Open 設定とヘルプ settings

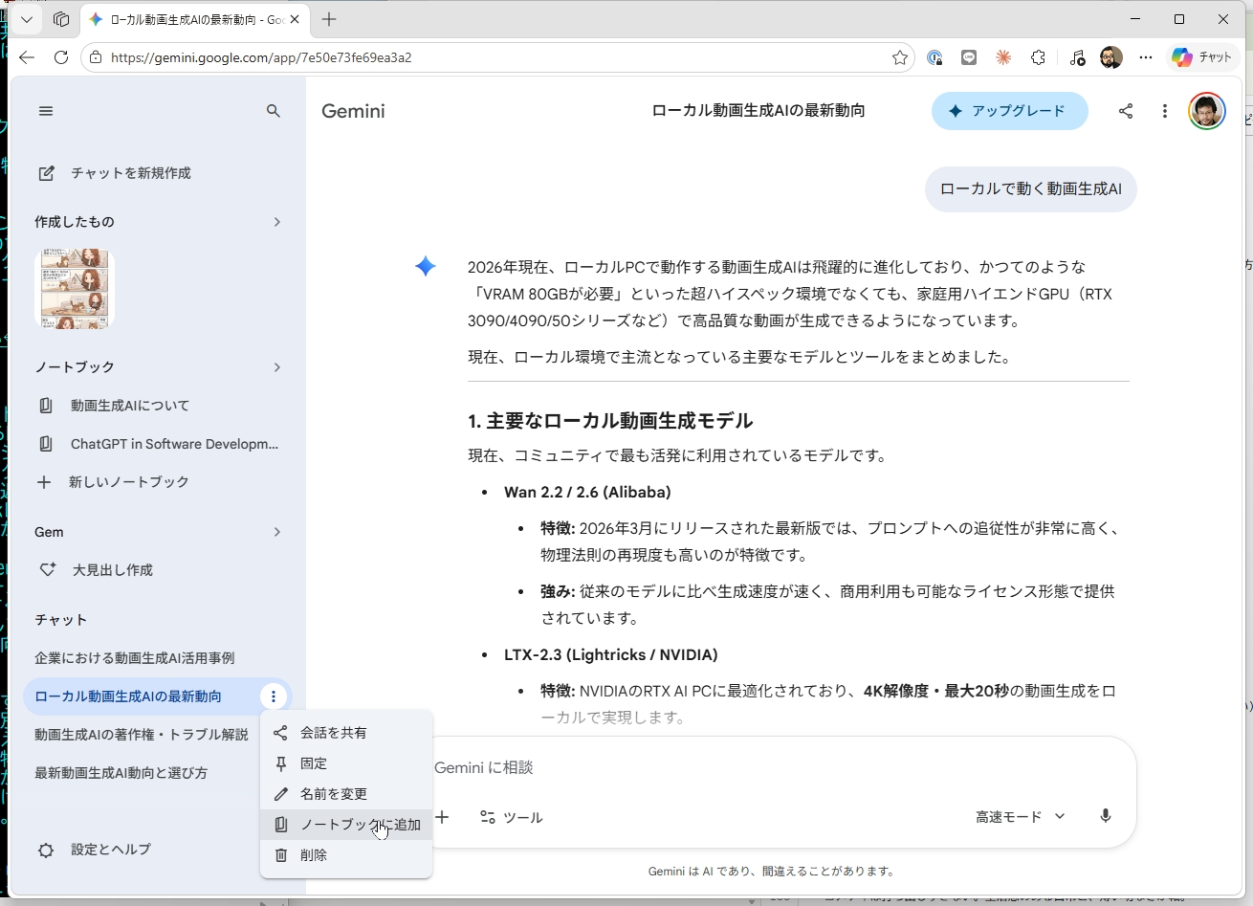(94, 850)
